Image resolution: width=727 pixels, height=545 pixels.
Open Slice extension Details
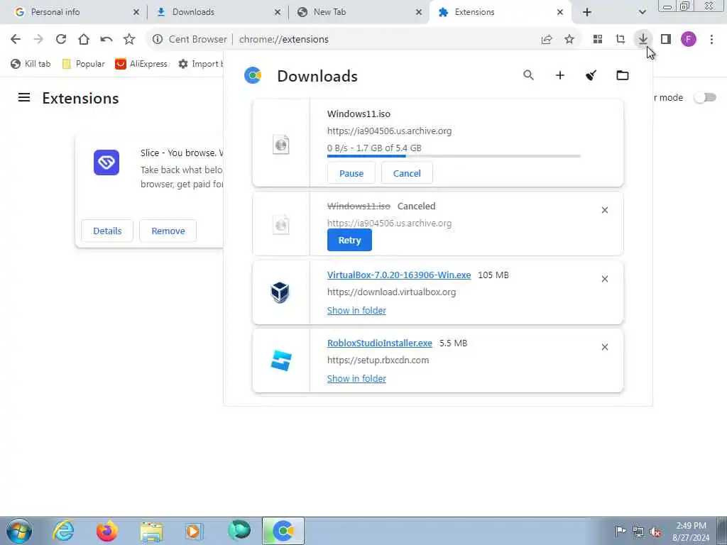coord(107,231)
